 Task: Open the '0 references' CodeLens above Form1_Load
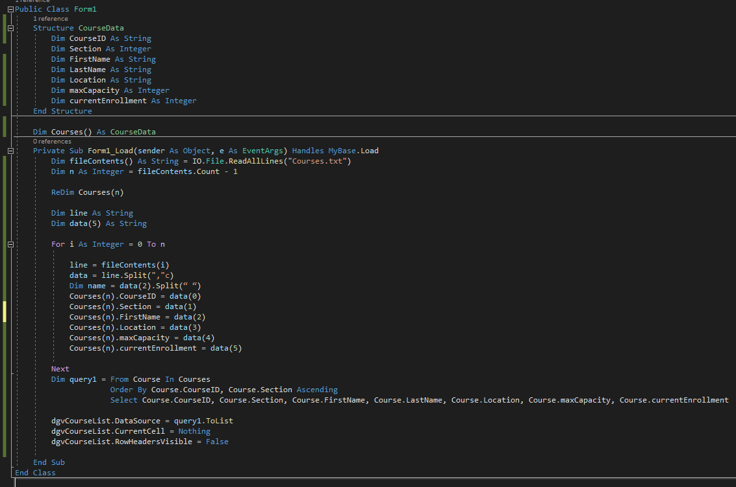tap(51, 141)
